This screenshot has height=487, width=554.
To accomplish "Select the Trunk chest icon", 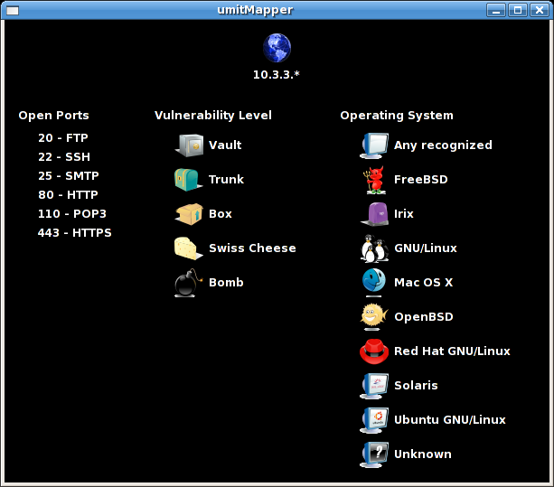I will (188, 180).
